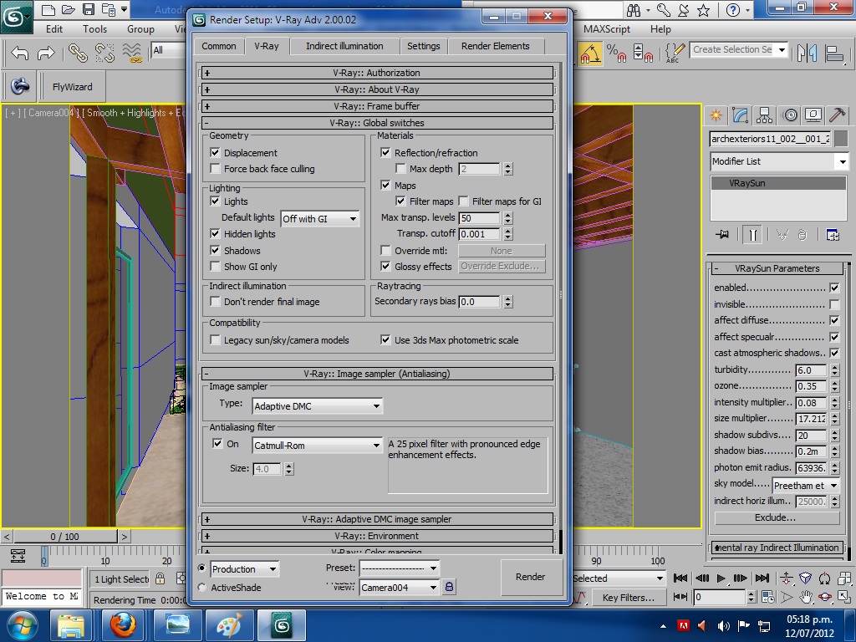Expand the V-Ray:: Environment rollout
856x642 pixels.
tap(377, 536)
